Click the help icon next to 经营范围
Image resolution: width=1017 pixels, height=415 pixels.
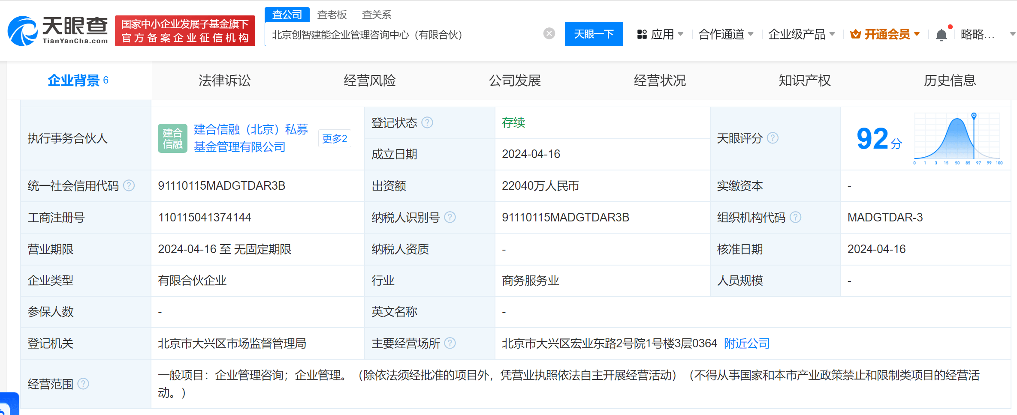pyautogui.click(x=84, y=384)
